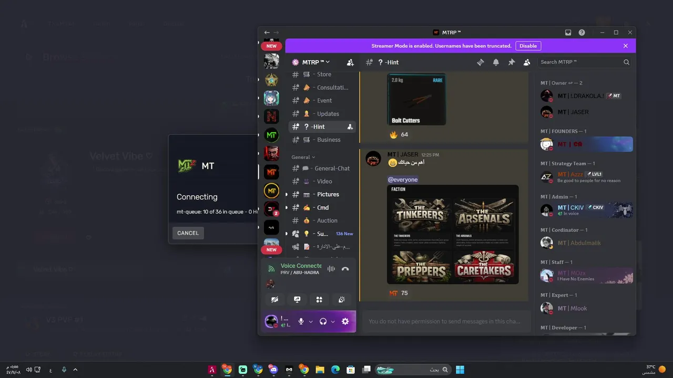
Task: Open User Settings gear icon
Action: 345,321
